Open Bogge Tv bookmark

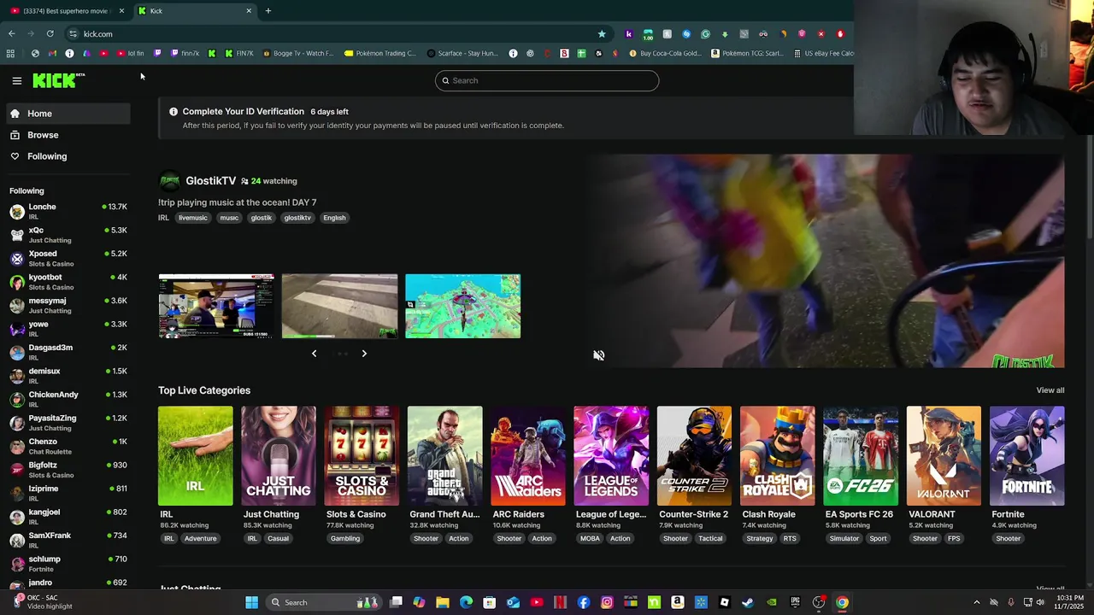pyautogui.click(x=297, y=54)
